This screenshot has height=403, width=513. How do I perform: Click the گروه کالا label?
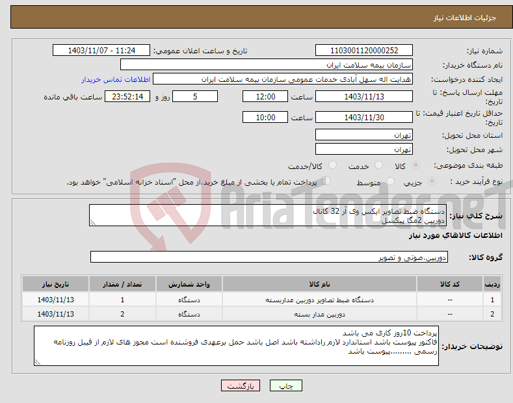486,257
